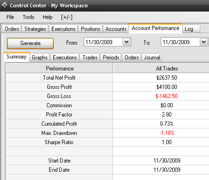Expand the To date dropdown arrow
The width and height of the screenshot is (209, 180).
[203, 42]
